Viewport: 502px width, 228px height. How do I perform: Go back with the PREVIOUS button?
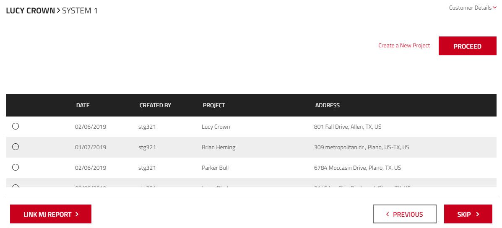click(405, 214)
